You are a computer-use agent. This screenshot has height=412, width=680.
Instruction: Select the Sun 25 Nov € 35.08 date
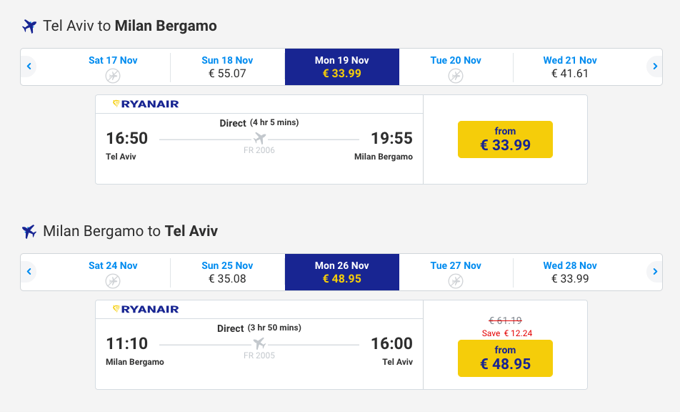227,272
